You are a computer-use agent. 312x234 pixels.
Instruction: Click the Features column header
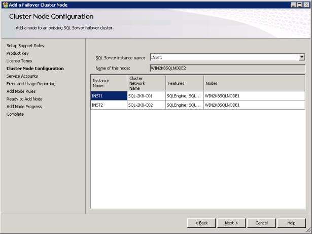click(x=184, y=83)
